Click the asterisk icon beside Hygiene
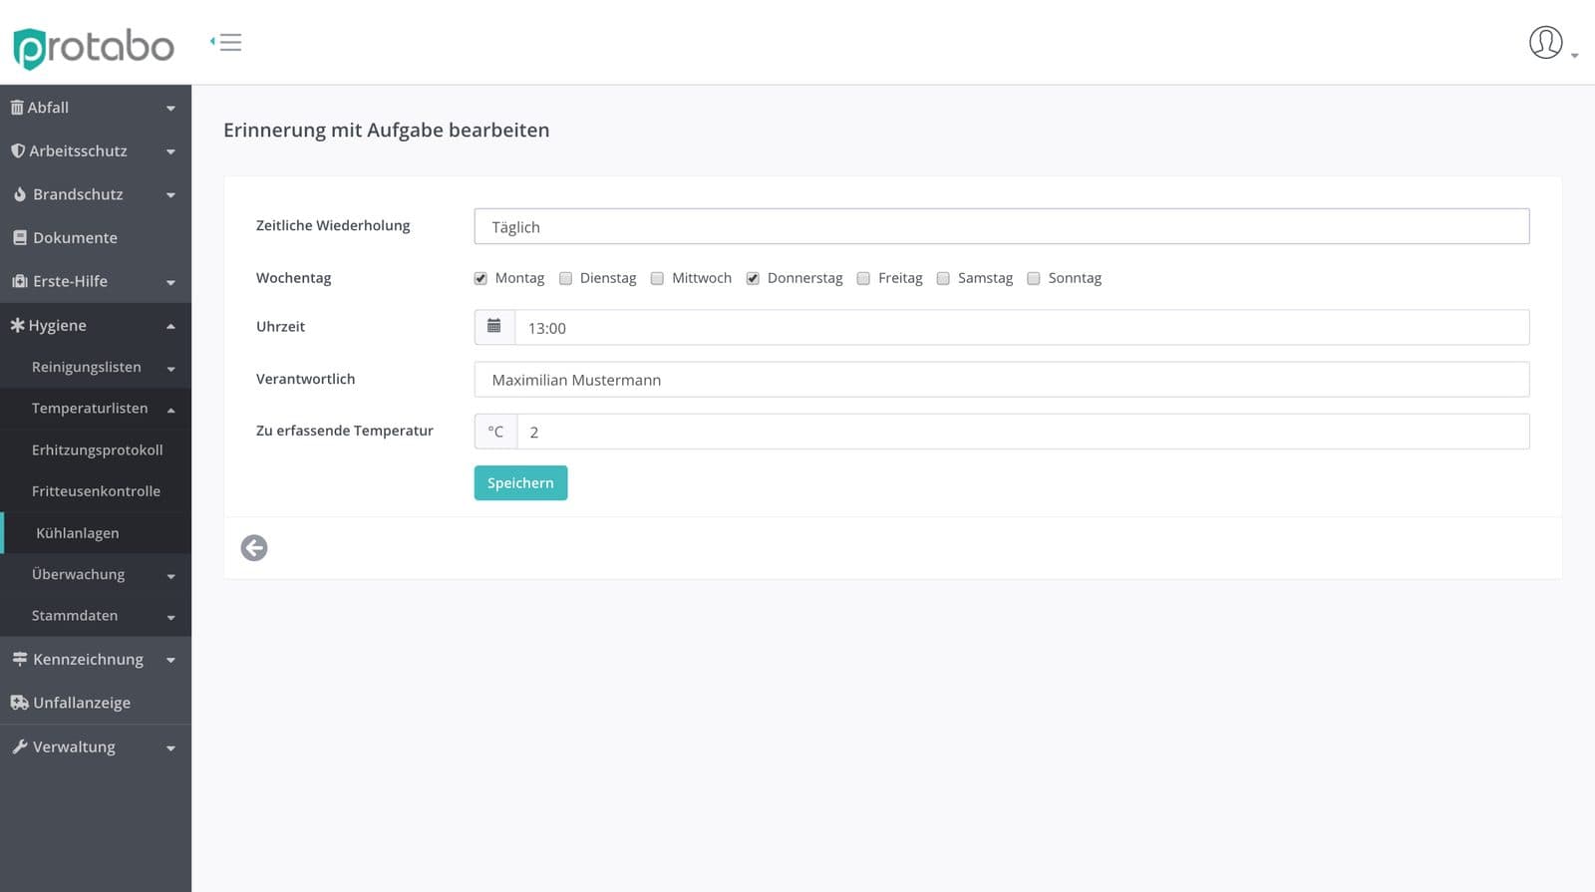The image size is (1595, 892). coord(17,325)
